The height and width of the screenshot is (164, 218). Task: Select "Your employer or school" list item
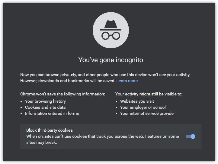point(143,107)
